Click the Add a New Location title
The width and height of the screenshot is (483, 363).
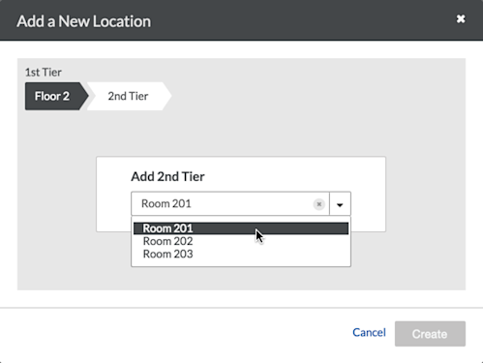(84, 21)
